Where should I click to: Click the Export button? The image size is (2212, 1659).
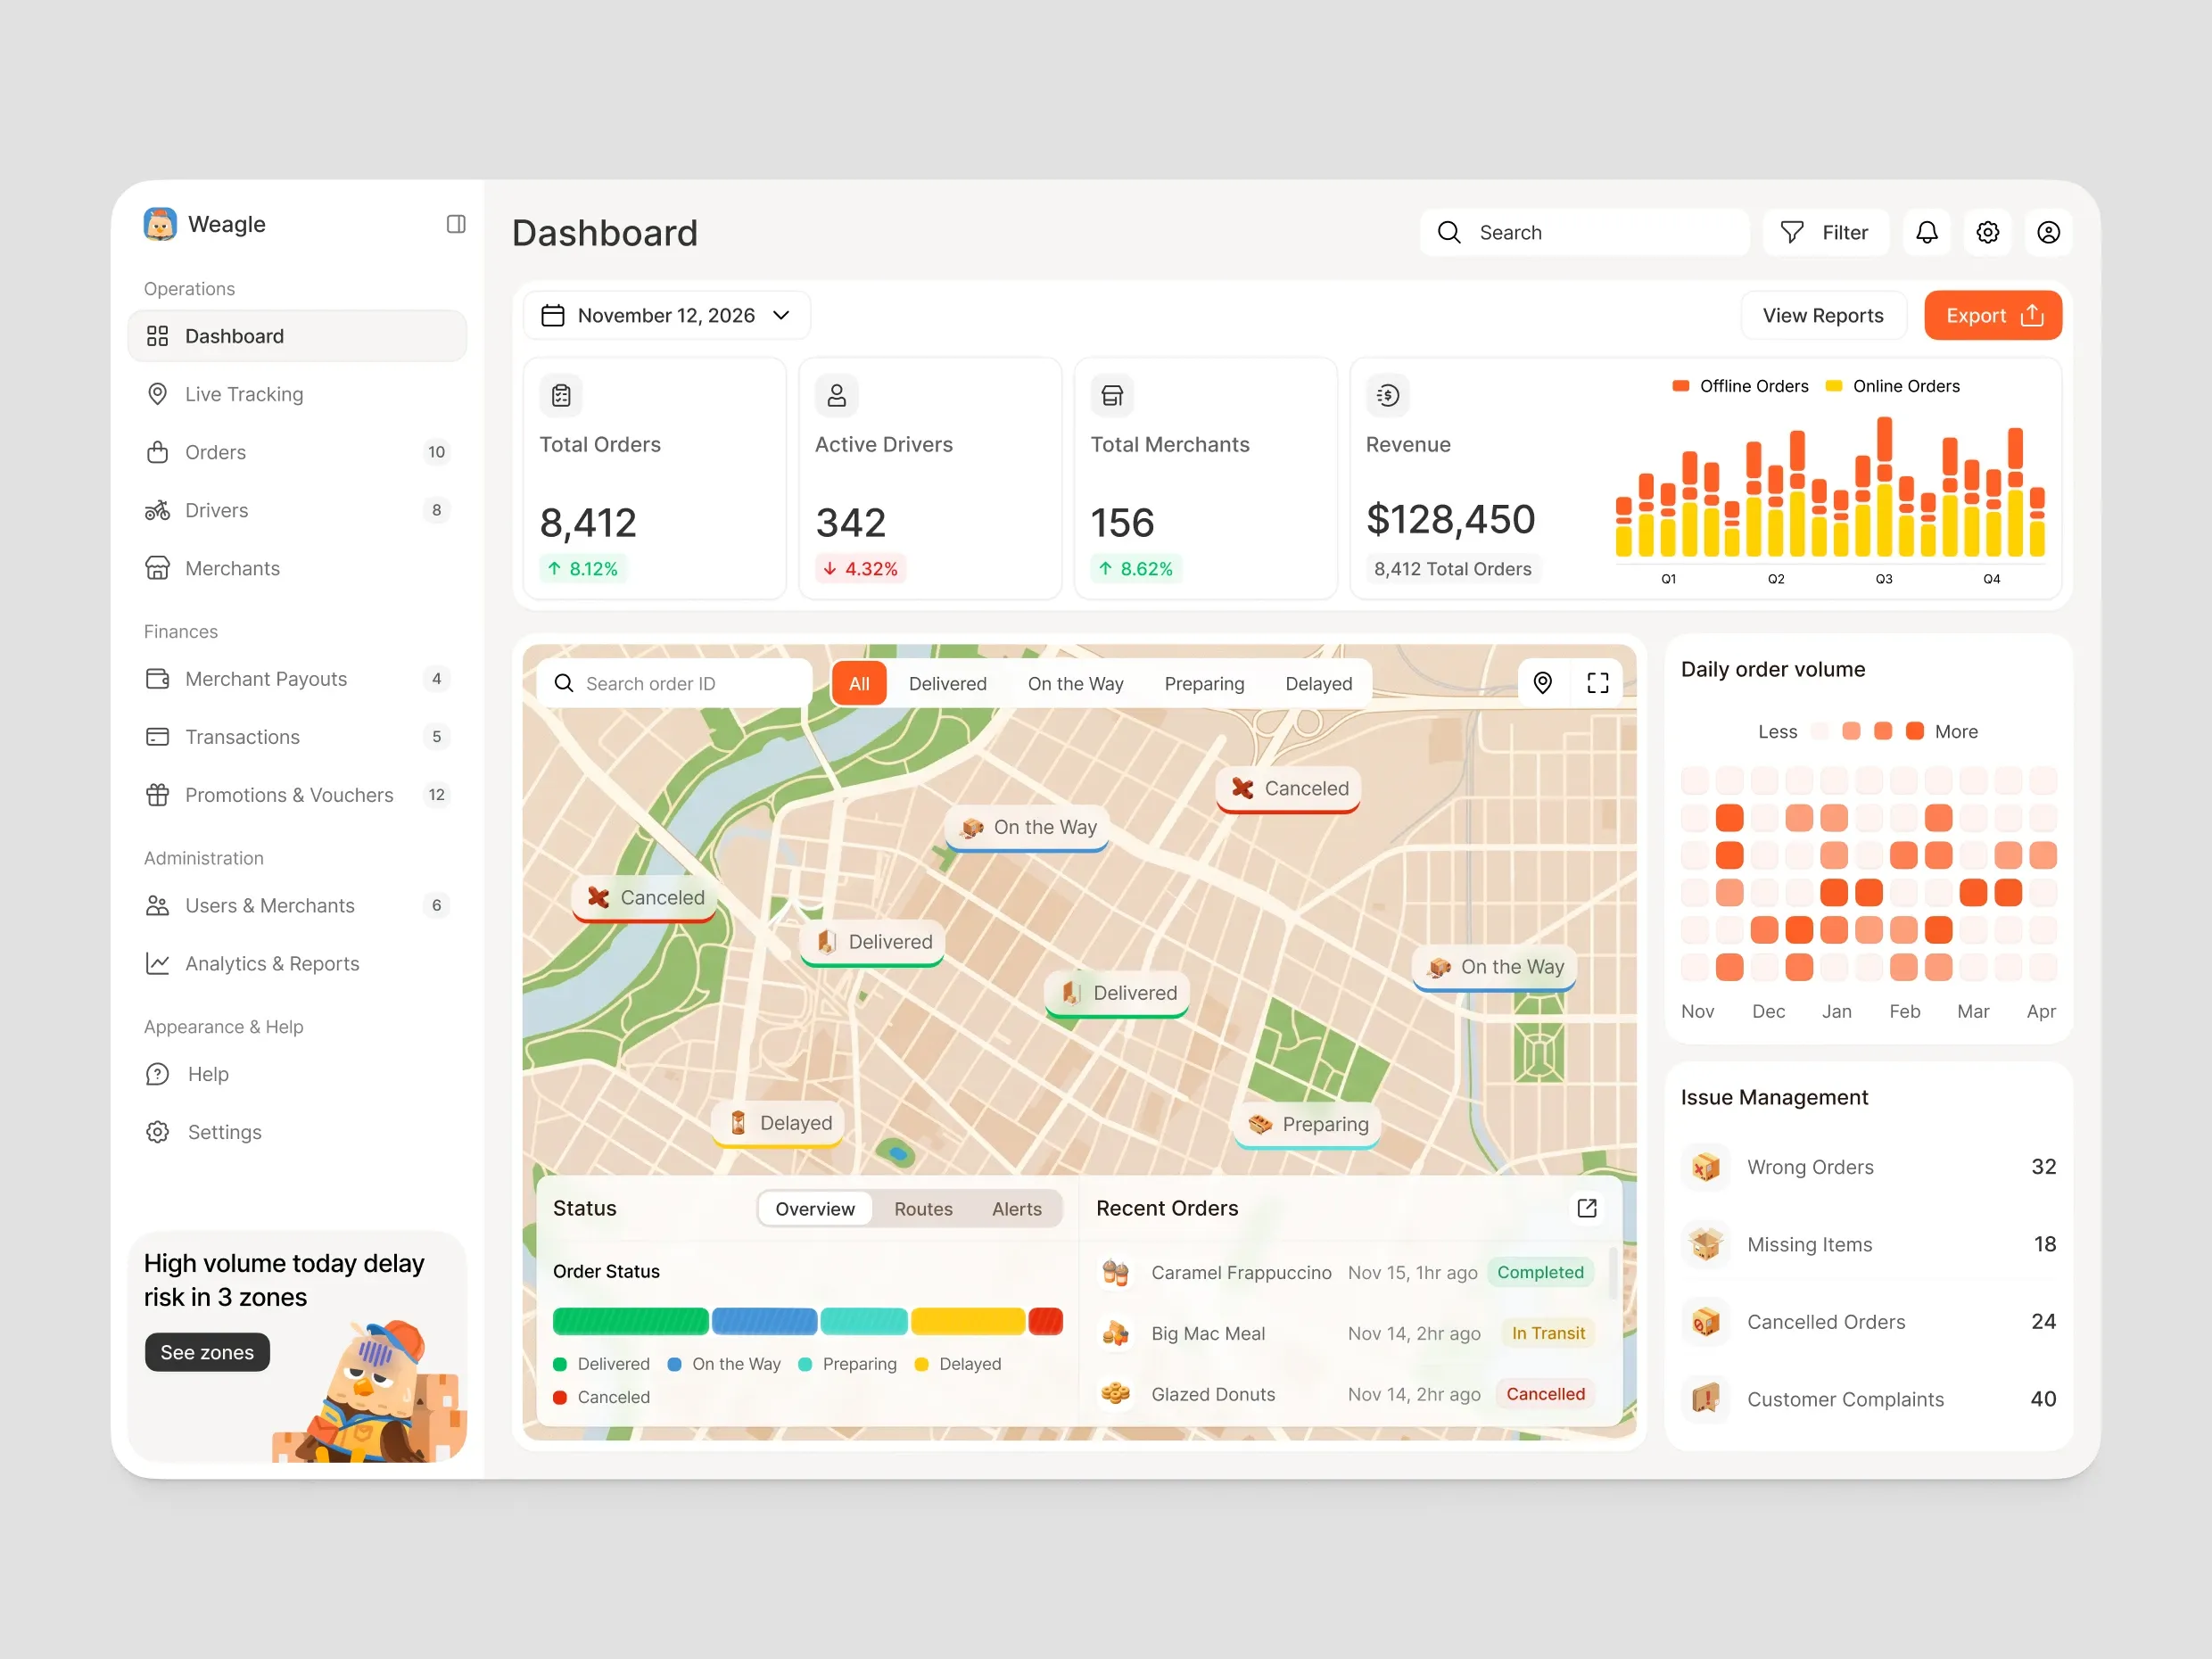1993,316
